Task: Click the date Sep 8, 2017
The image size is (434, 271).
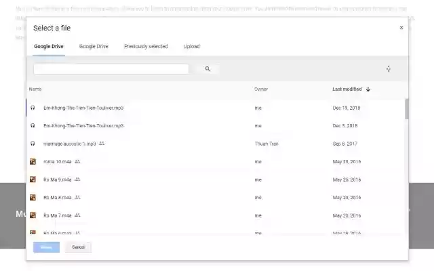Action: coord(345,144)
